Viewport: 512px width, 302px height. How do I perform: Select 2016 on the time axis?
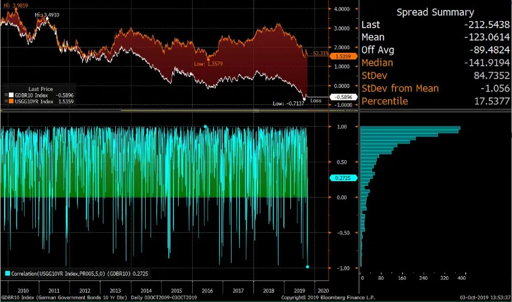(x=207, y=290)
